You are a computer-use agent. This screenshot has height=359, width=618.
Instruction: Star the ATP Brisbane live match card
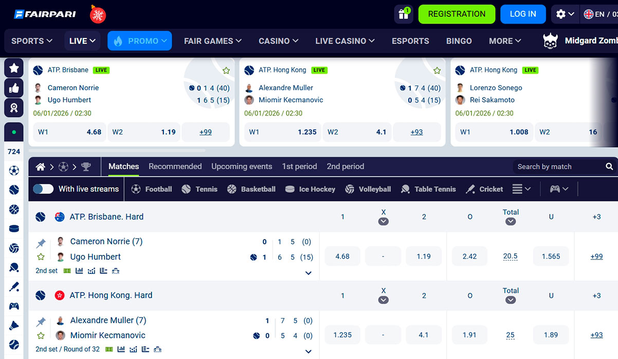click(226, 70)
